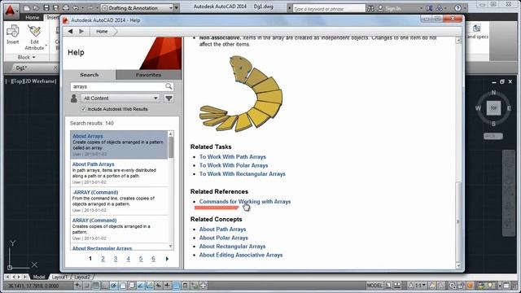Go forward in Help window navigation
This screenshot has width=521, height=293.
coord(81,31)
